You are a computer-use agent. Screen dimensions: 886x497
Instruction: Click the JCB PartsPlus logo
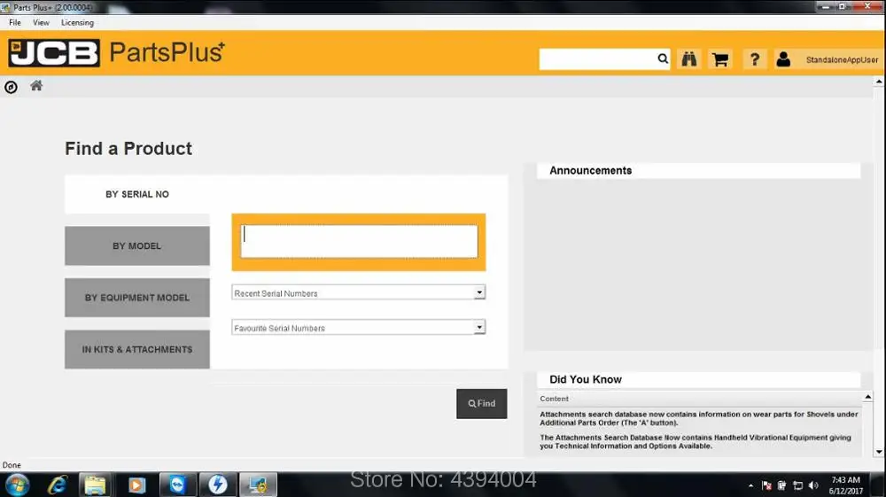116,52
